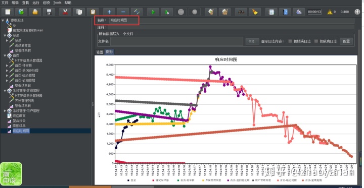Click the Save floppy disk icon
This screenshot has height=188, width=364.
coord(49,12)
